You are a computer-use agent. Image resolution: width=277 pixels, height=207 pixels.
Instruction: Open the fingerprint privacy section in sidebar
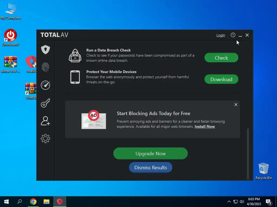tap(45, 67)
